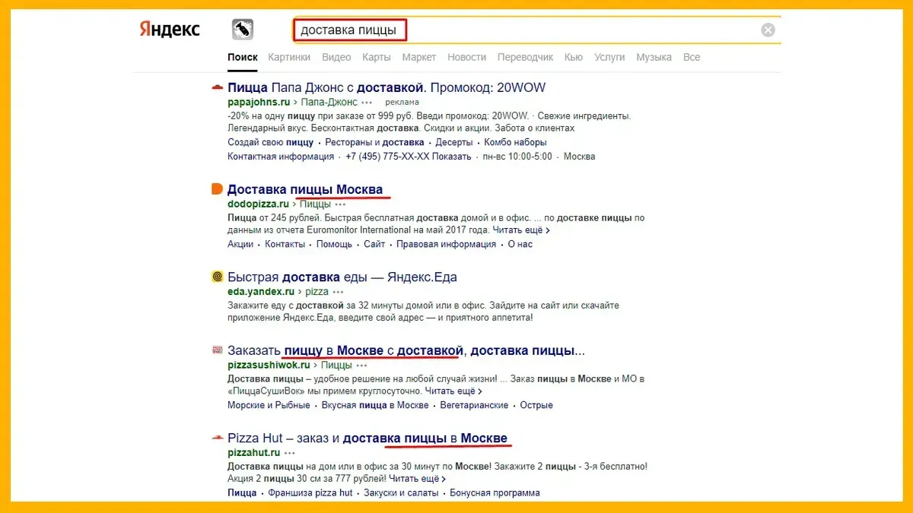Open the Вегетарианские sitelink
Viewport: 913px width, 513px height.
[474, 405]
